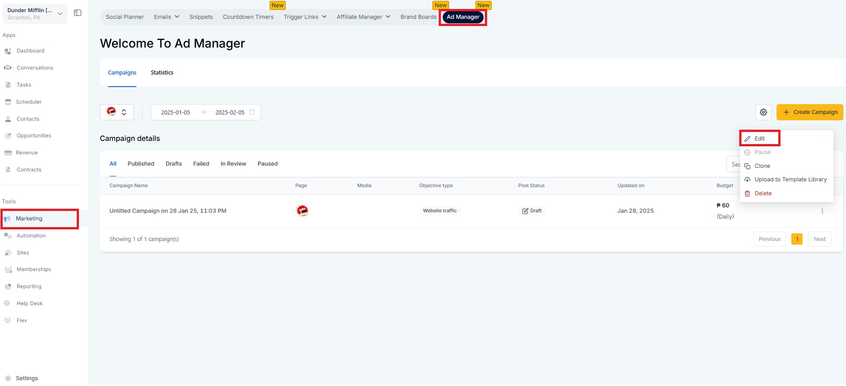The width and height of the screenshot is (846, 386).
Task: Open Memberships section
Action: pos(34,269)
